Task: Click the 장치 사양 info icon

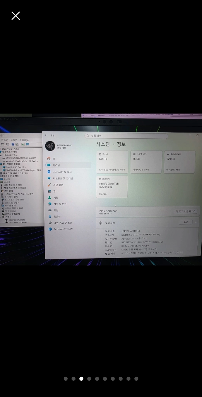Action: (x=100, y=223)
